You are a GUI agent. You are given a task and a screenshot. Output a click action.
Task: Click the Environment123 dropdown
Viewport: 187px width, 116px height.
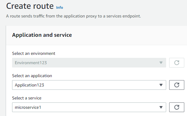[x=89, y=63]
